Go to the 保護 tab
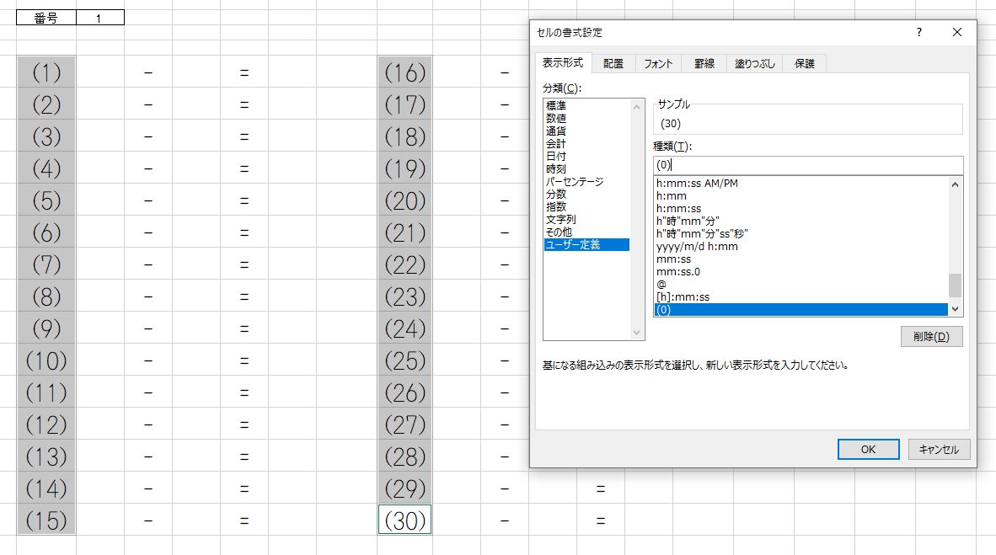The width and height of the screenshot is (996, 555). [x=804, y=63]
